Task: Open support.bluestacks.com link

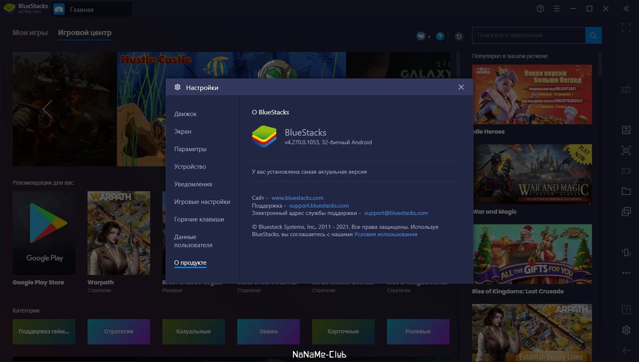Action: [319, 205]
